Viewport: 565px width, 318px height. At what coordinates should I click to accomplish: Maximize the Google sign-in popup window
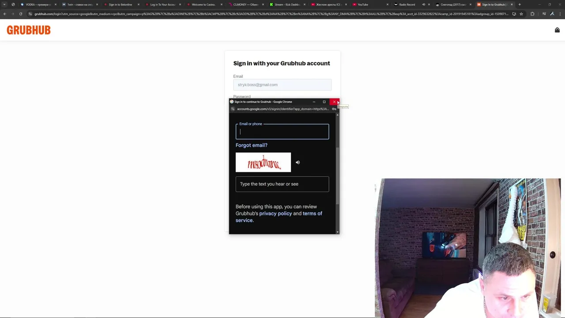(324, 102)
